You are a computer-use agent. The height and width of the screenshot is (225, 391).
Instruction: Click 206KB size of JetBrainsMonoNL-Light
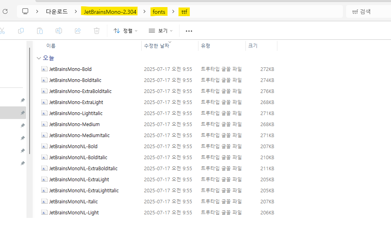267,212
